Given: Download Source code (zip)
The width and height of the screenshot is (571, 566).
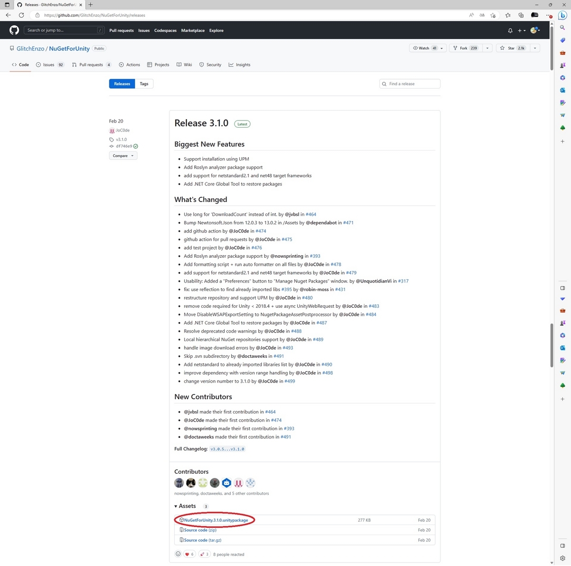Looking at the screenshot, I should click(x=200, y=530).
